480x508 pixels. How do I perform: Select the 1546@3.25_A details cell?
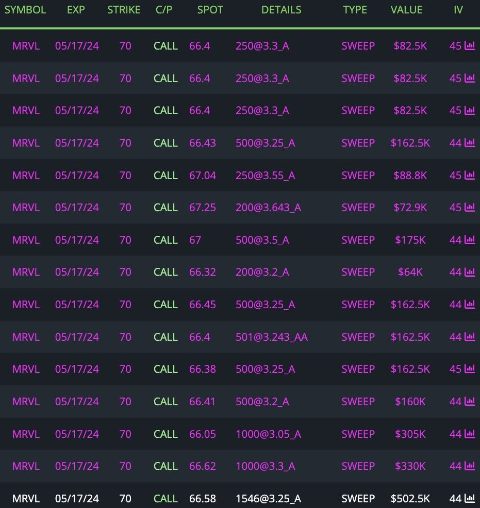[x=268, y=498]
